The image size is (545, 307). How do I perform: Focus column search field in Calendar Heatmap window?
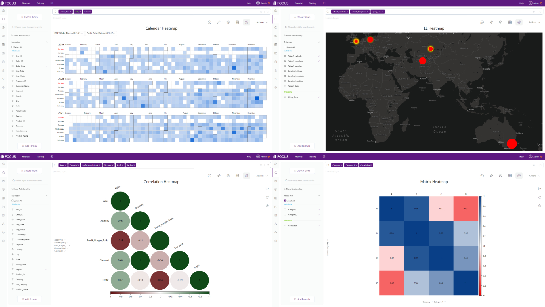pyautogui.click(x=28, y=27)
